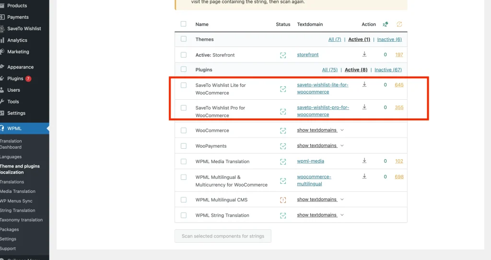Click the 645 pending strings count
The width and height of the screenshot is (491, 260).
(x=399, y=85)
